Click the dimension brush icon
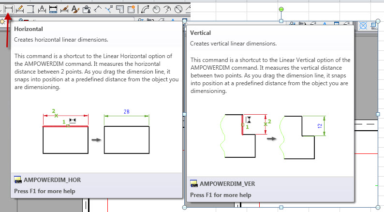Screen dimensions: 384x212 64,9
